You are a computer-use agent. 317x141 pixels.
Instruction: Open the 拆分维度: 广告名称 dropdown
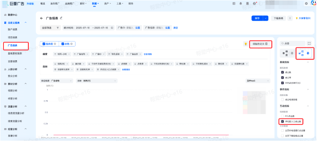click(56, 81)
